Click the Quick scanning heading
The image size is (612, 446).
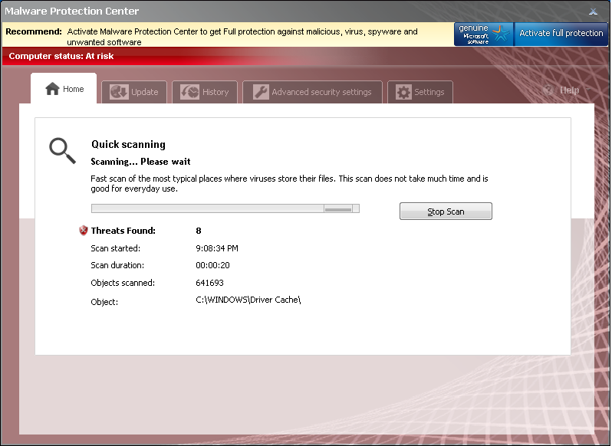[x=128, y=145]
